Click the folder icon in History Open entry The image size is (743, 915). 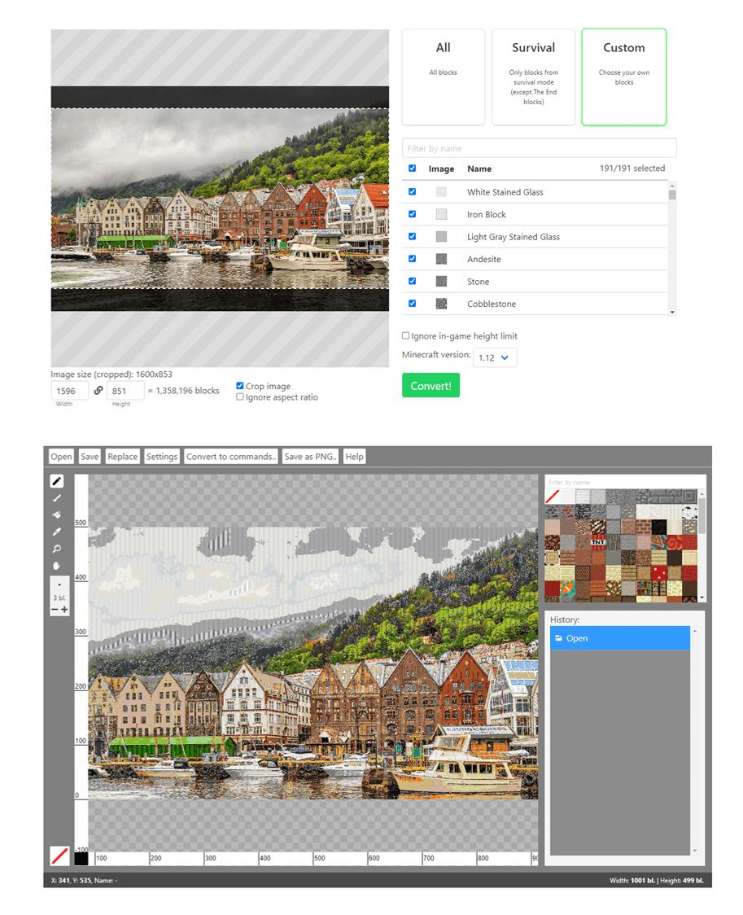(559, 638)
